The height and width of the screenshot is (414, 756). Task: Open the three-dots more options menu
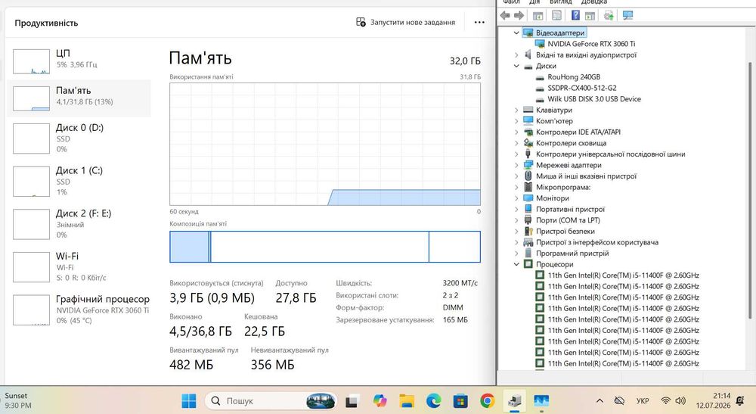click(x=479, y=22)
